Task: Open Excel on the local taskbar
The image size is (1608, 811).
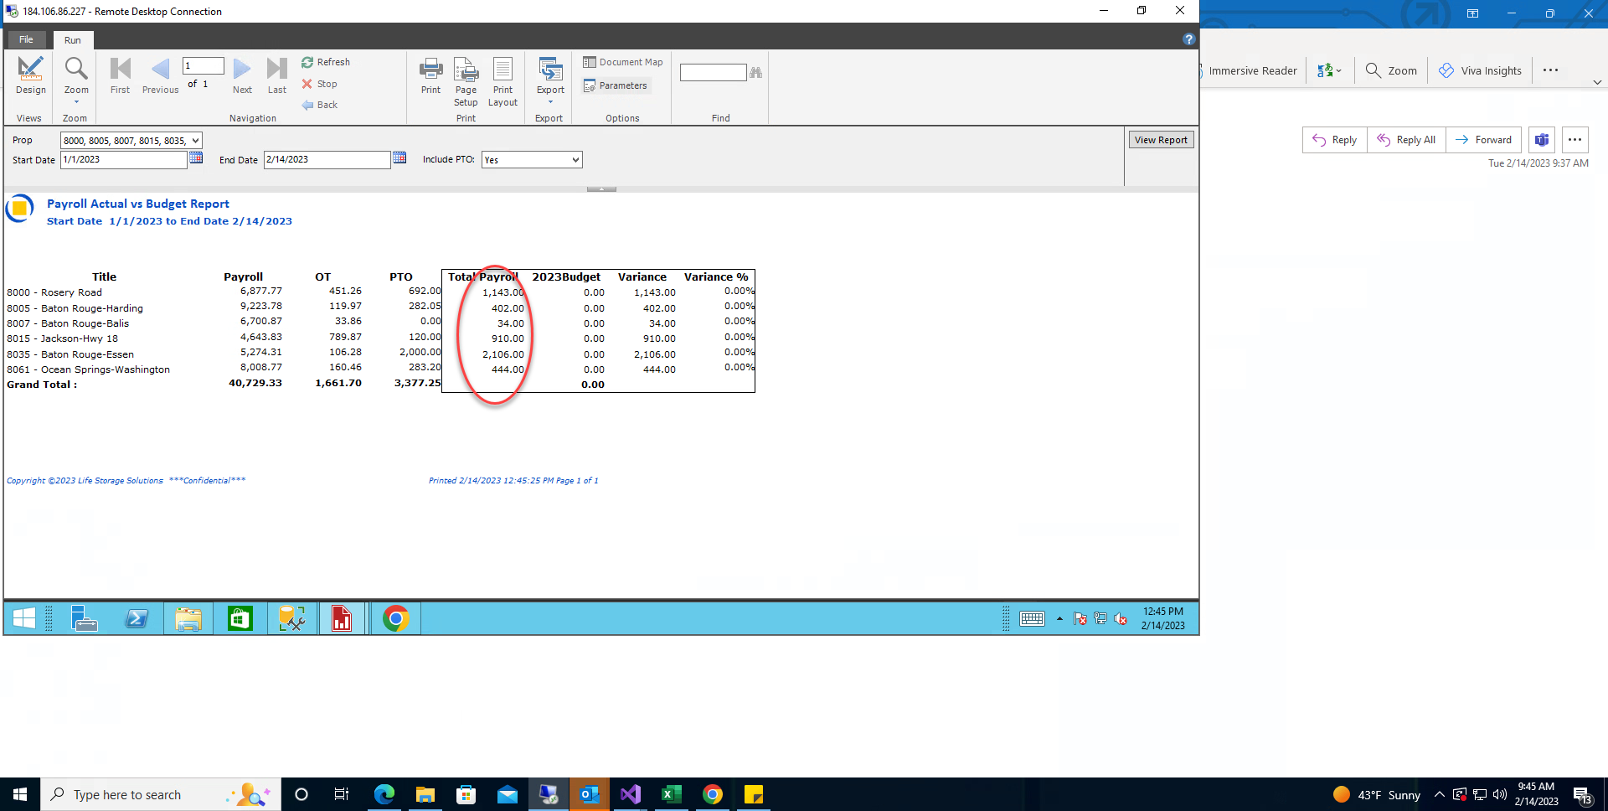Action: (x=672, y=794)
